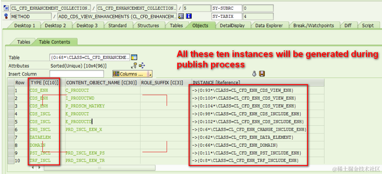The width and height of the screenshot is (382, 174).
Task: Open the Structures tab
Action: pyautogui.click(x=148, y=25)
